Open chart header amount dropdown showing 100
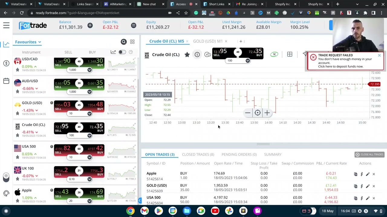This screenshot has width=387, height=217. [248, 61]
